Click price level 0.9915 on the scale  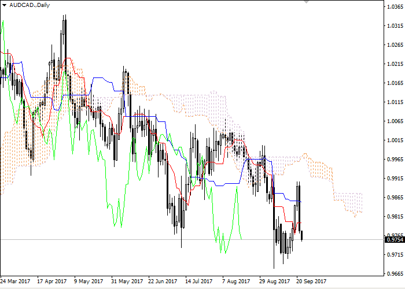(395, 178)
